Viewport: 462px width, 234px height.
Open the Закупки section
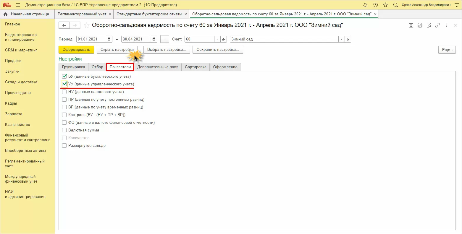(12, 71)
